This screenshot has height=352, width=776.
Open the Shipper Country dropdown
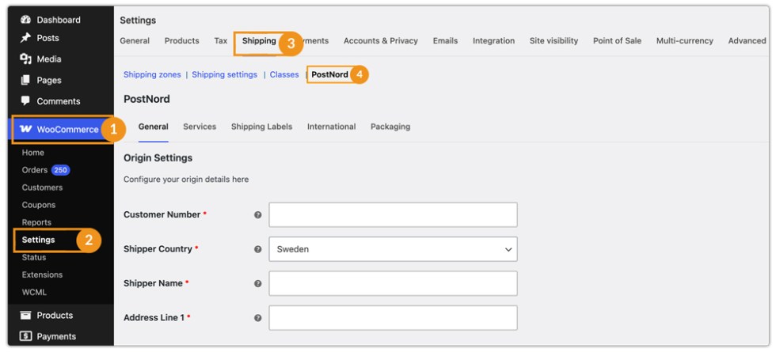pos(393,249)
